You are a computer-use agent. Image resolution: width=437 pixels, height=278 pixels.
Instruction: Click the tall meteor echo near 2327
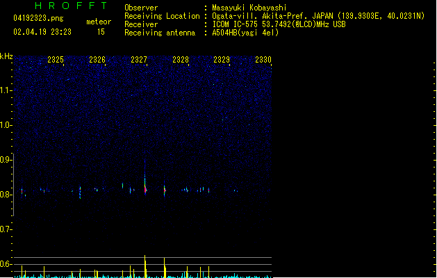(145, 179)
